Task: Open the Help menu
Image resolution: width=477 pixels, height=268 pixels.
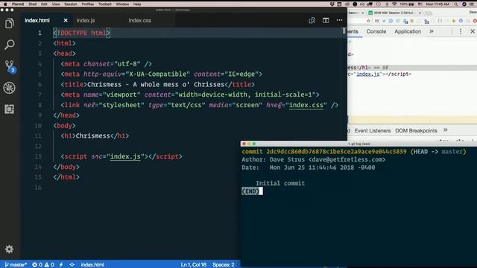Action: coord(137,4)
